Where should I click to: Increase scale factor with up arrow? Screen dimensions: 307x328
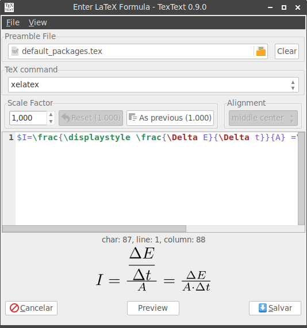pos(51,114)
